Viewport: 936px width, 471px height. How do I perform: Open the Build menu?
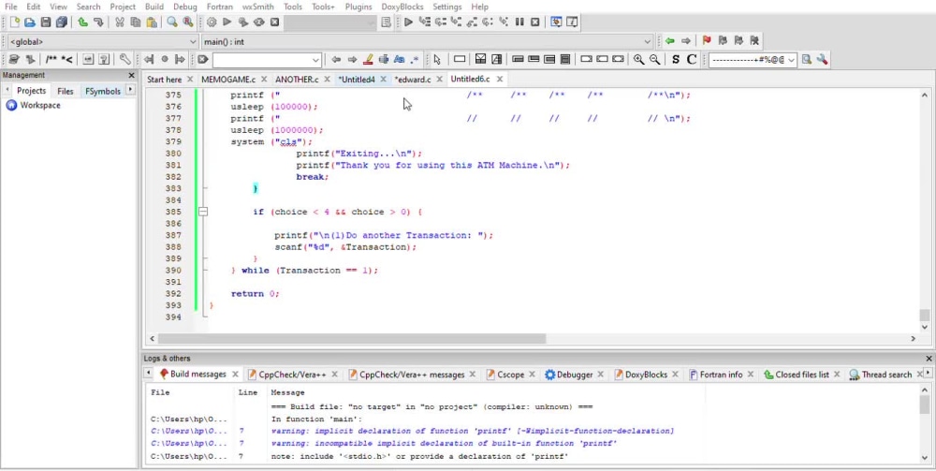154,7
